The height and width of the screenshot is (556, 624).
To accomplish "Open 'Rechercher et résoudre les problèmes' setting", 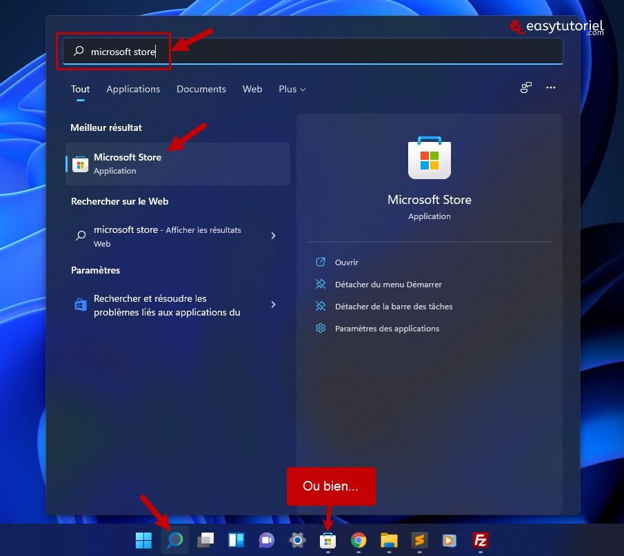I will pos(178,305).
